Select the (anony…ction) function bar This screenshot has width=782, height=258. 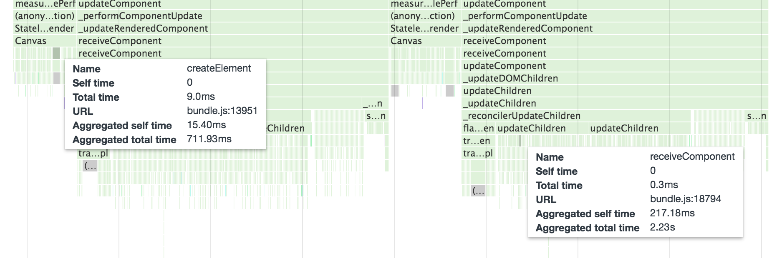point(423,16)
